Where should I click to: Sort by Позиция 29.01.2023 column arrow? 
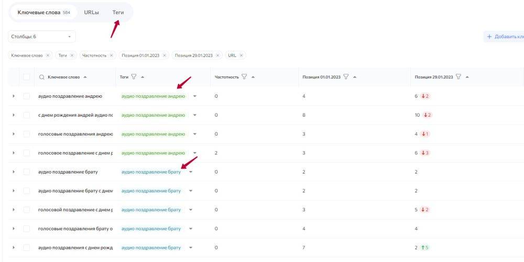click(x=467, y=77)
